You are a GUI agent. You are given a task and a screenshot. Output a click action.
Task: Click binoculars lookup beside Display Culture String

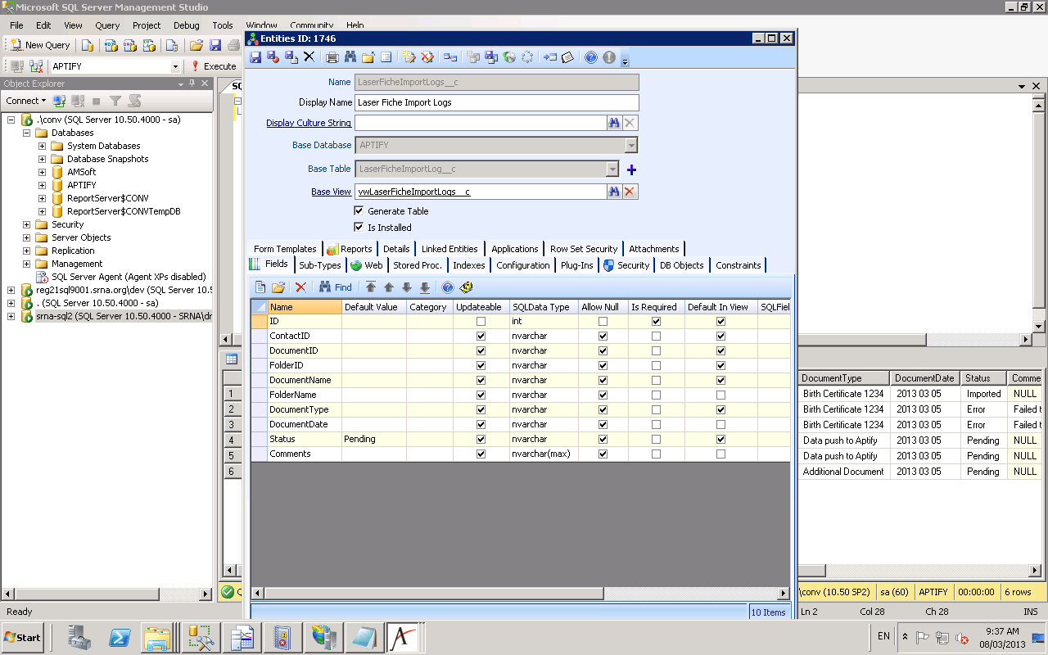pyautogui.click(x=614, y=123)
